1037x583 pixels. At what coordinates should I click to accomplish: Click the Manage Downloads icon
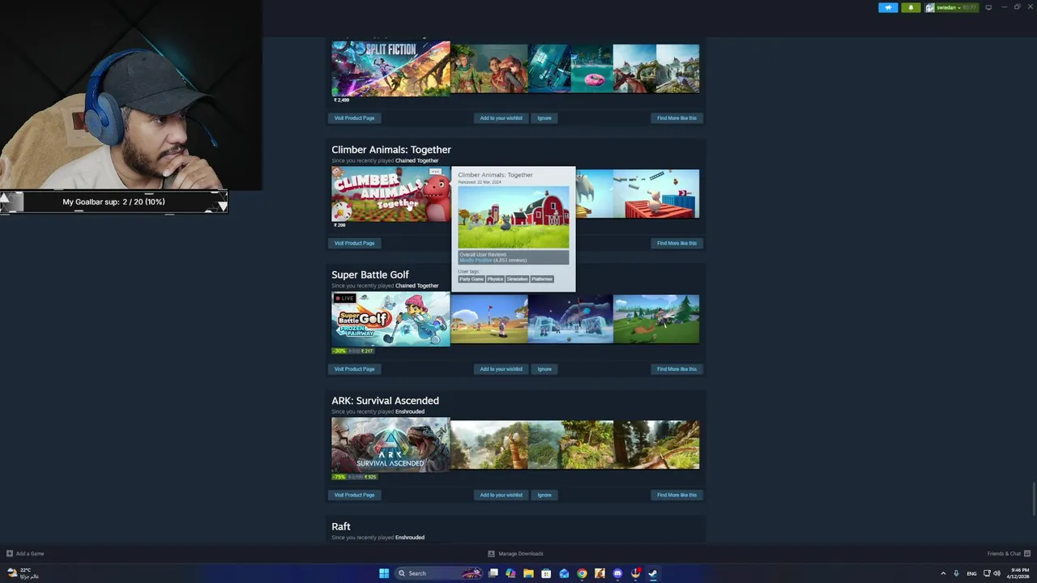tap(491, 554)
